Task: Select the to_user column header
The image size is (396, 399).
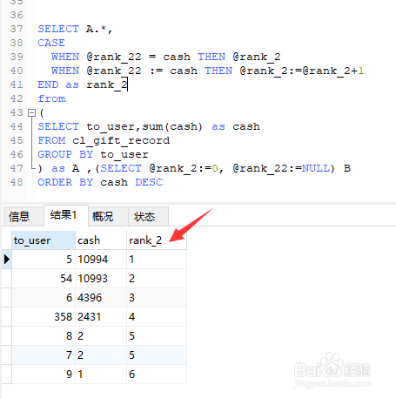Action: [x=44, y=240]
